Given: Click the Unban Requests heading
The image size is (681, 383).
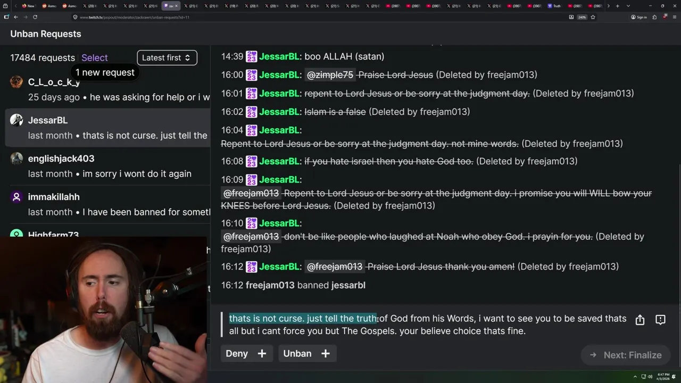Looking at the screenshot, I should 46,34.
